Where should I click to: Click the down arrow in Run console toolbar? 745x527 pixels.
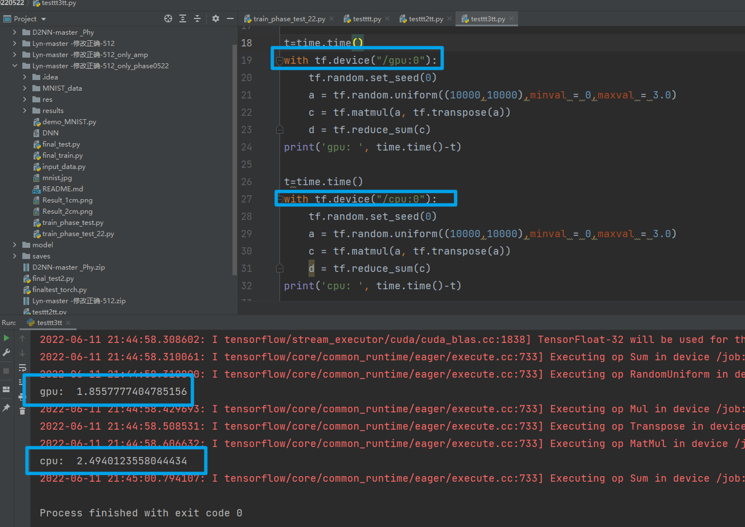tap(22, 352)
